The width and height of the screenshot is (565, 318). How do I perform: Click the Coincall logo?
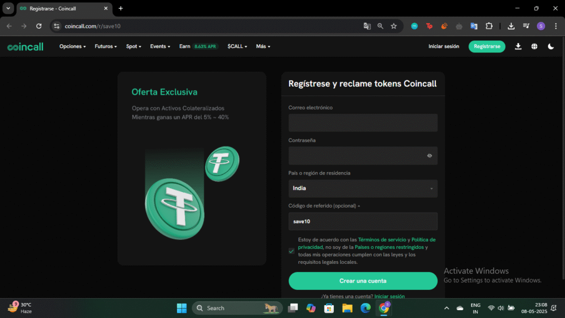click(x=25, y=46)
